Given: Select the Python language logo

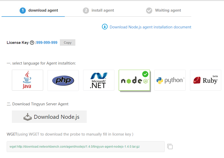Looking at the screenshot, I should pyautogui.click(x=170, y=80).
